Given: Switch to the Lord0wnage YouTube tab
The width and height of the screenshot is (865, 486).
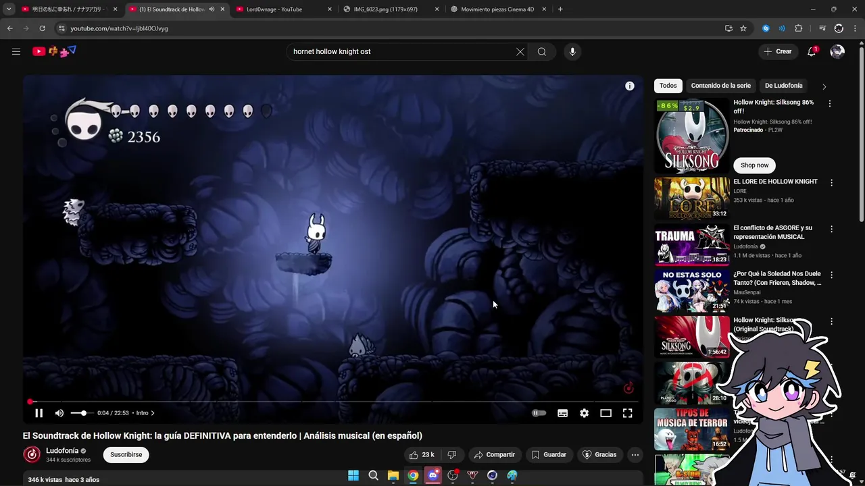Looking at the screenshot, I should tap(283, 9).
